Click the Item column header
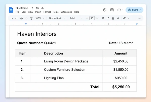This screenshot has width=151, height=102. pos(23,53)
